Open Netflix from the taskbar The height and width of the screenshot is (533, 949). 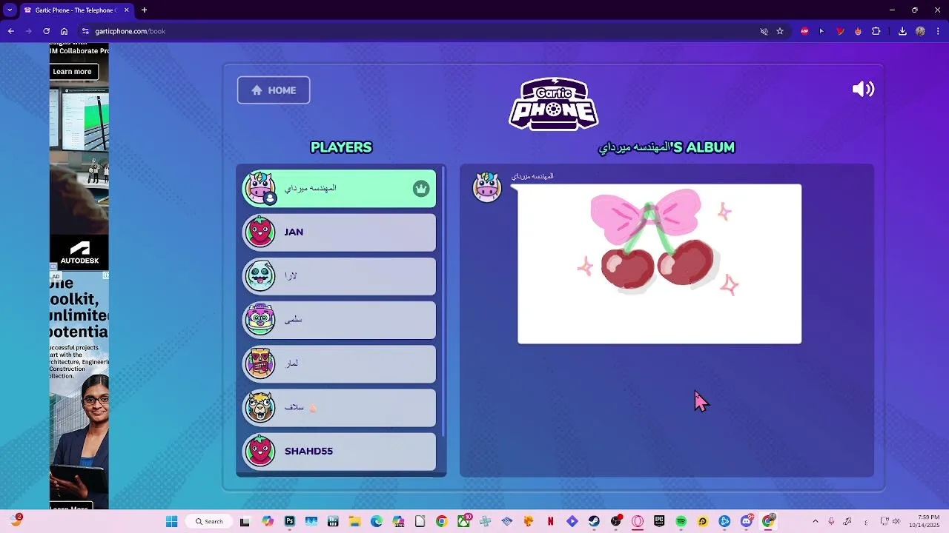[x=550, y=522]
